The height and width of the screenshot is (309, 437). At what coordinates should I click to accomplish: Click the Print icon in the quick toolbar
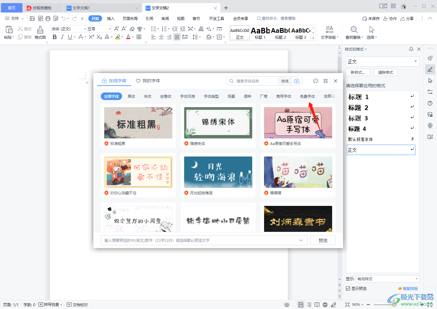click(48, 18)
